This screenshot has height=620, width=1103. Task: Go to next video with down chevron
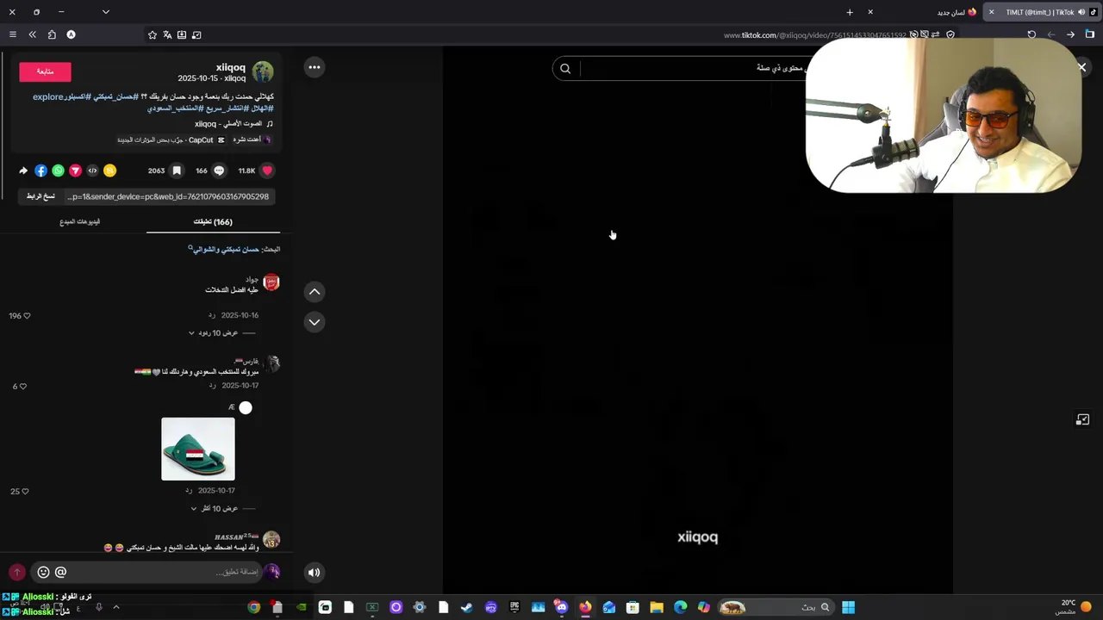[315, 322]
